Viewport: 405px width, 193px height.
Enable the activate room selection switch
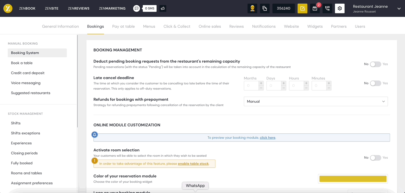(x=376, y=158)
